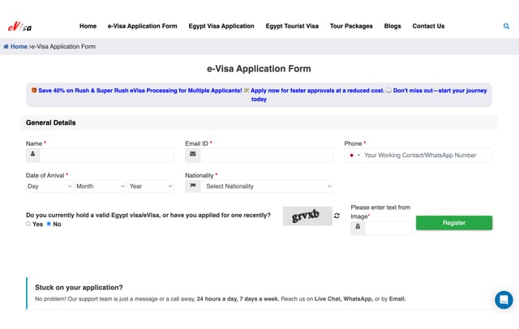This screenshot has height=329, width=519.
Task: Click the person icon beside Name field
Action: point(32,155)
